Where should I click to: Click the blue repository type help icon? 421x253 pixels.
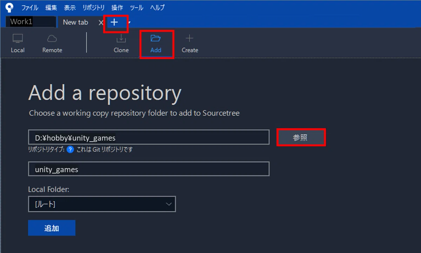(70, 150)
